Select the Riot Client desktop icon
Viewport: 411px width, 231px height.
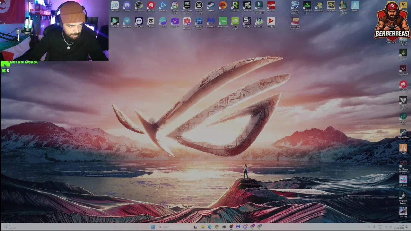coord(151,7)
